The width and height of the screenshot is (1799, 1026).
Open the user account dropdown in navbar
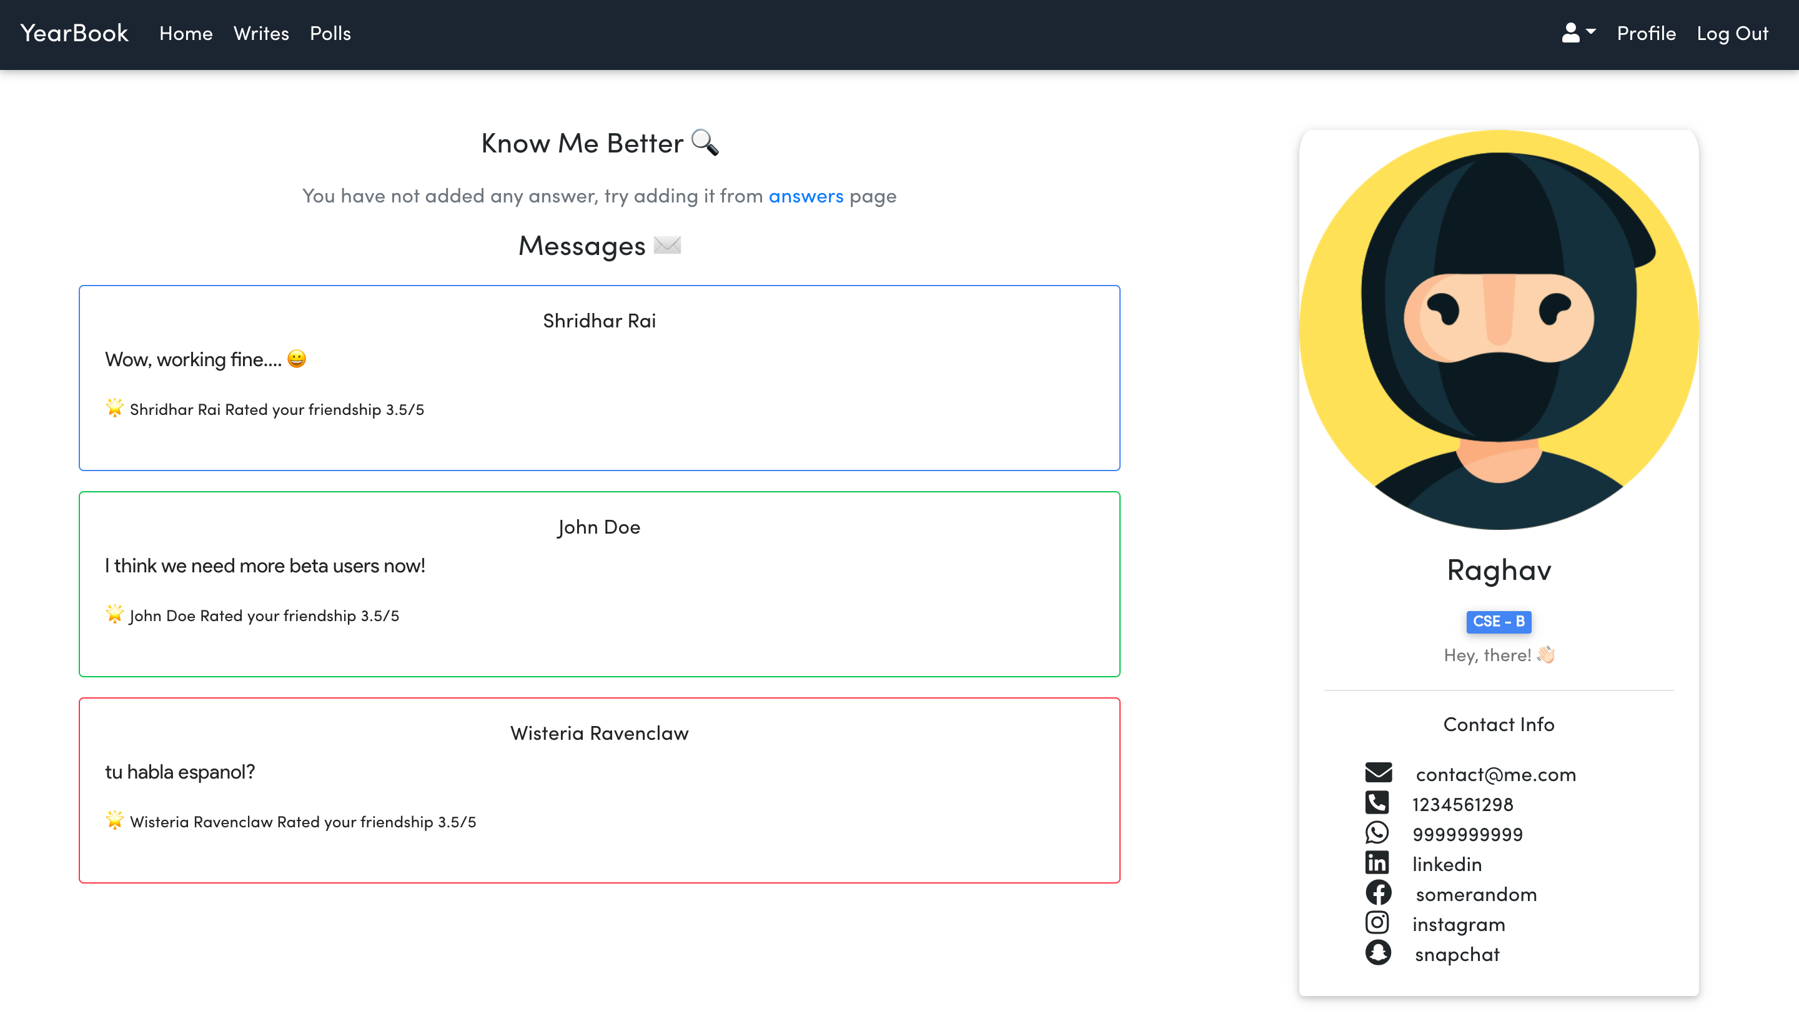tap(1578, 33)
